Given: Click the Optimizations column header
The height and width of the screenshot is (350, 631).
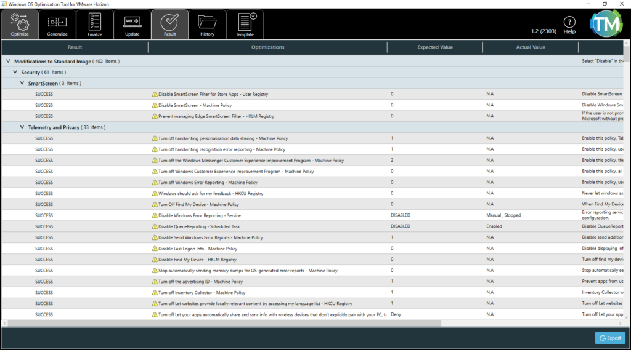Looking at the screenshot, I should (267, 47).
